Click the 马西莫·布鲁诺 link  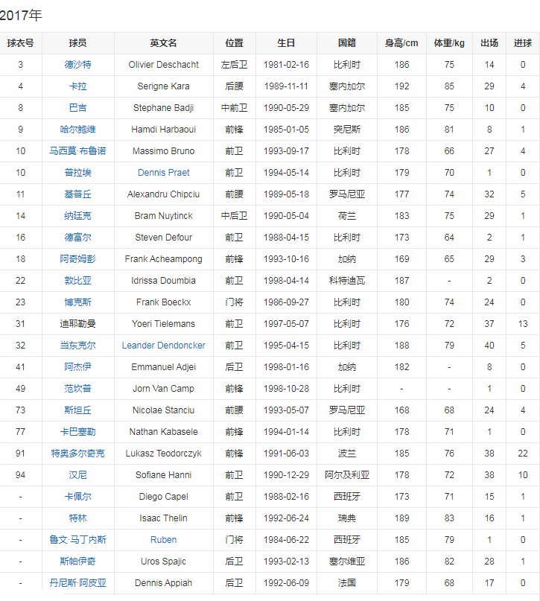pos(77,151)
